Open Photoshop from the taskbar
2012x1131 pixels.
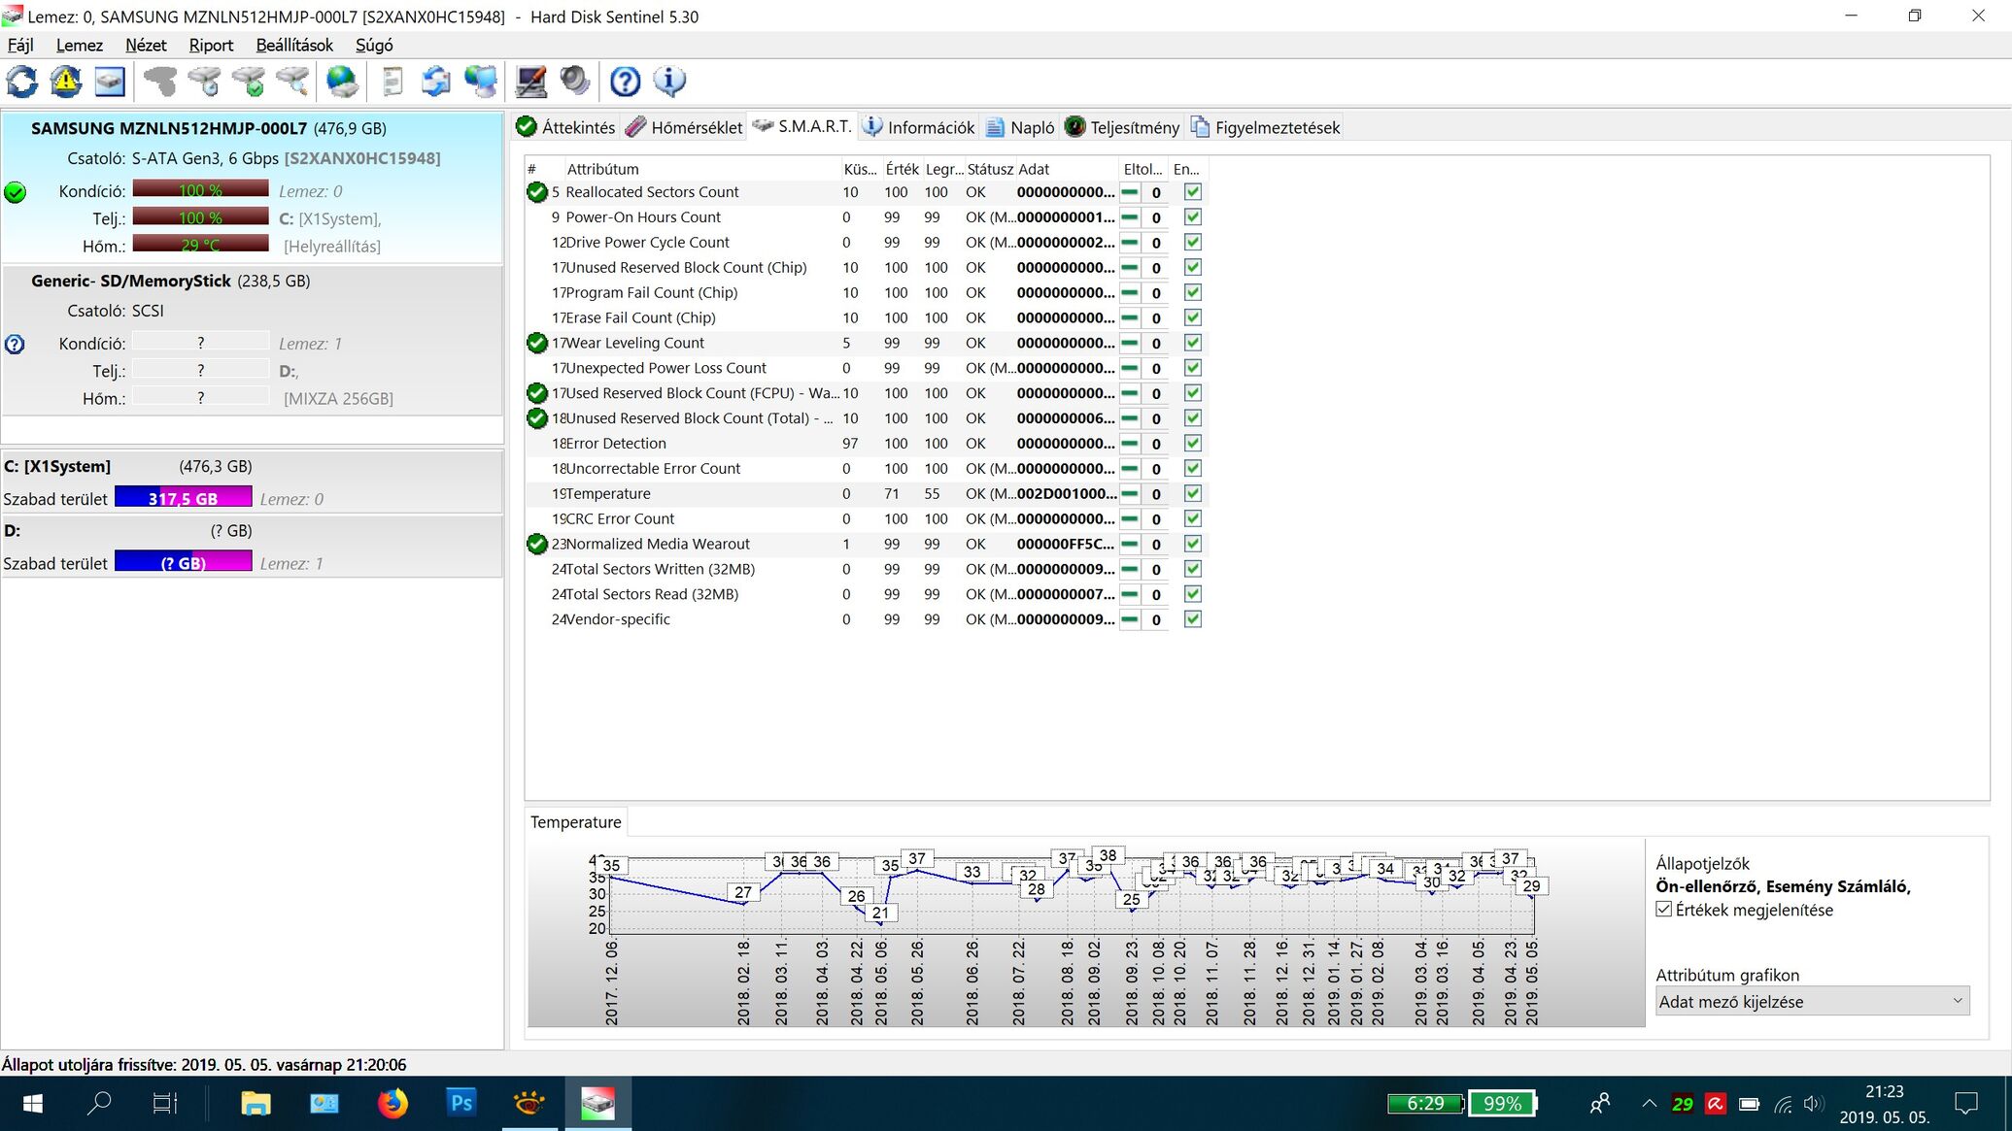pyautogui.click(x=461, y=1104)
